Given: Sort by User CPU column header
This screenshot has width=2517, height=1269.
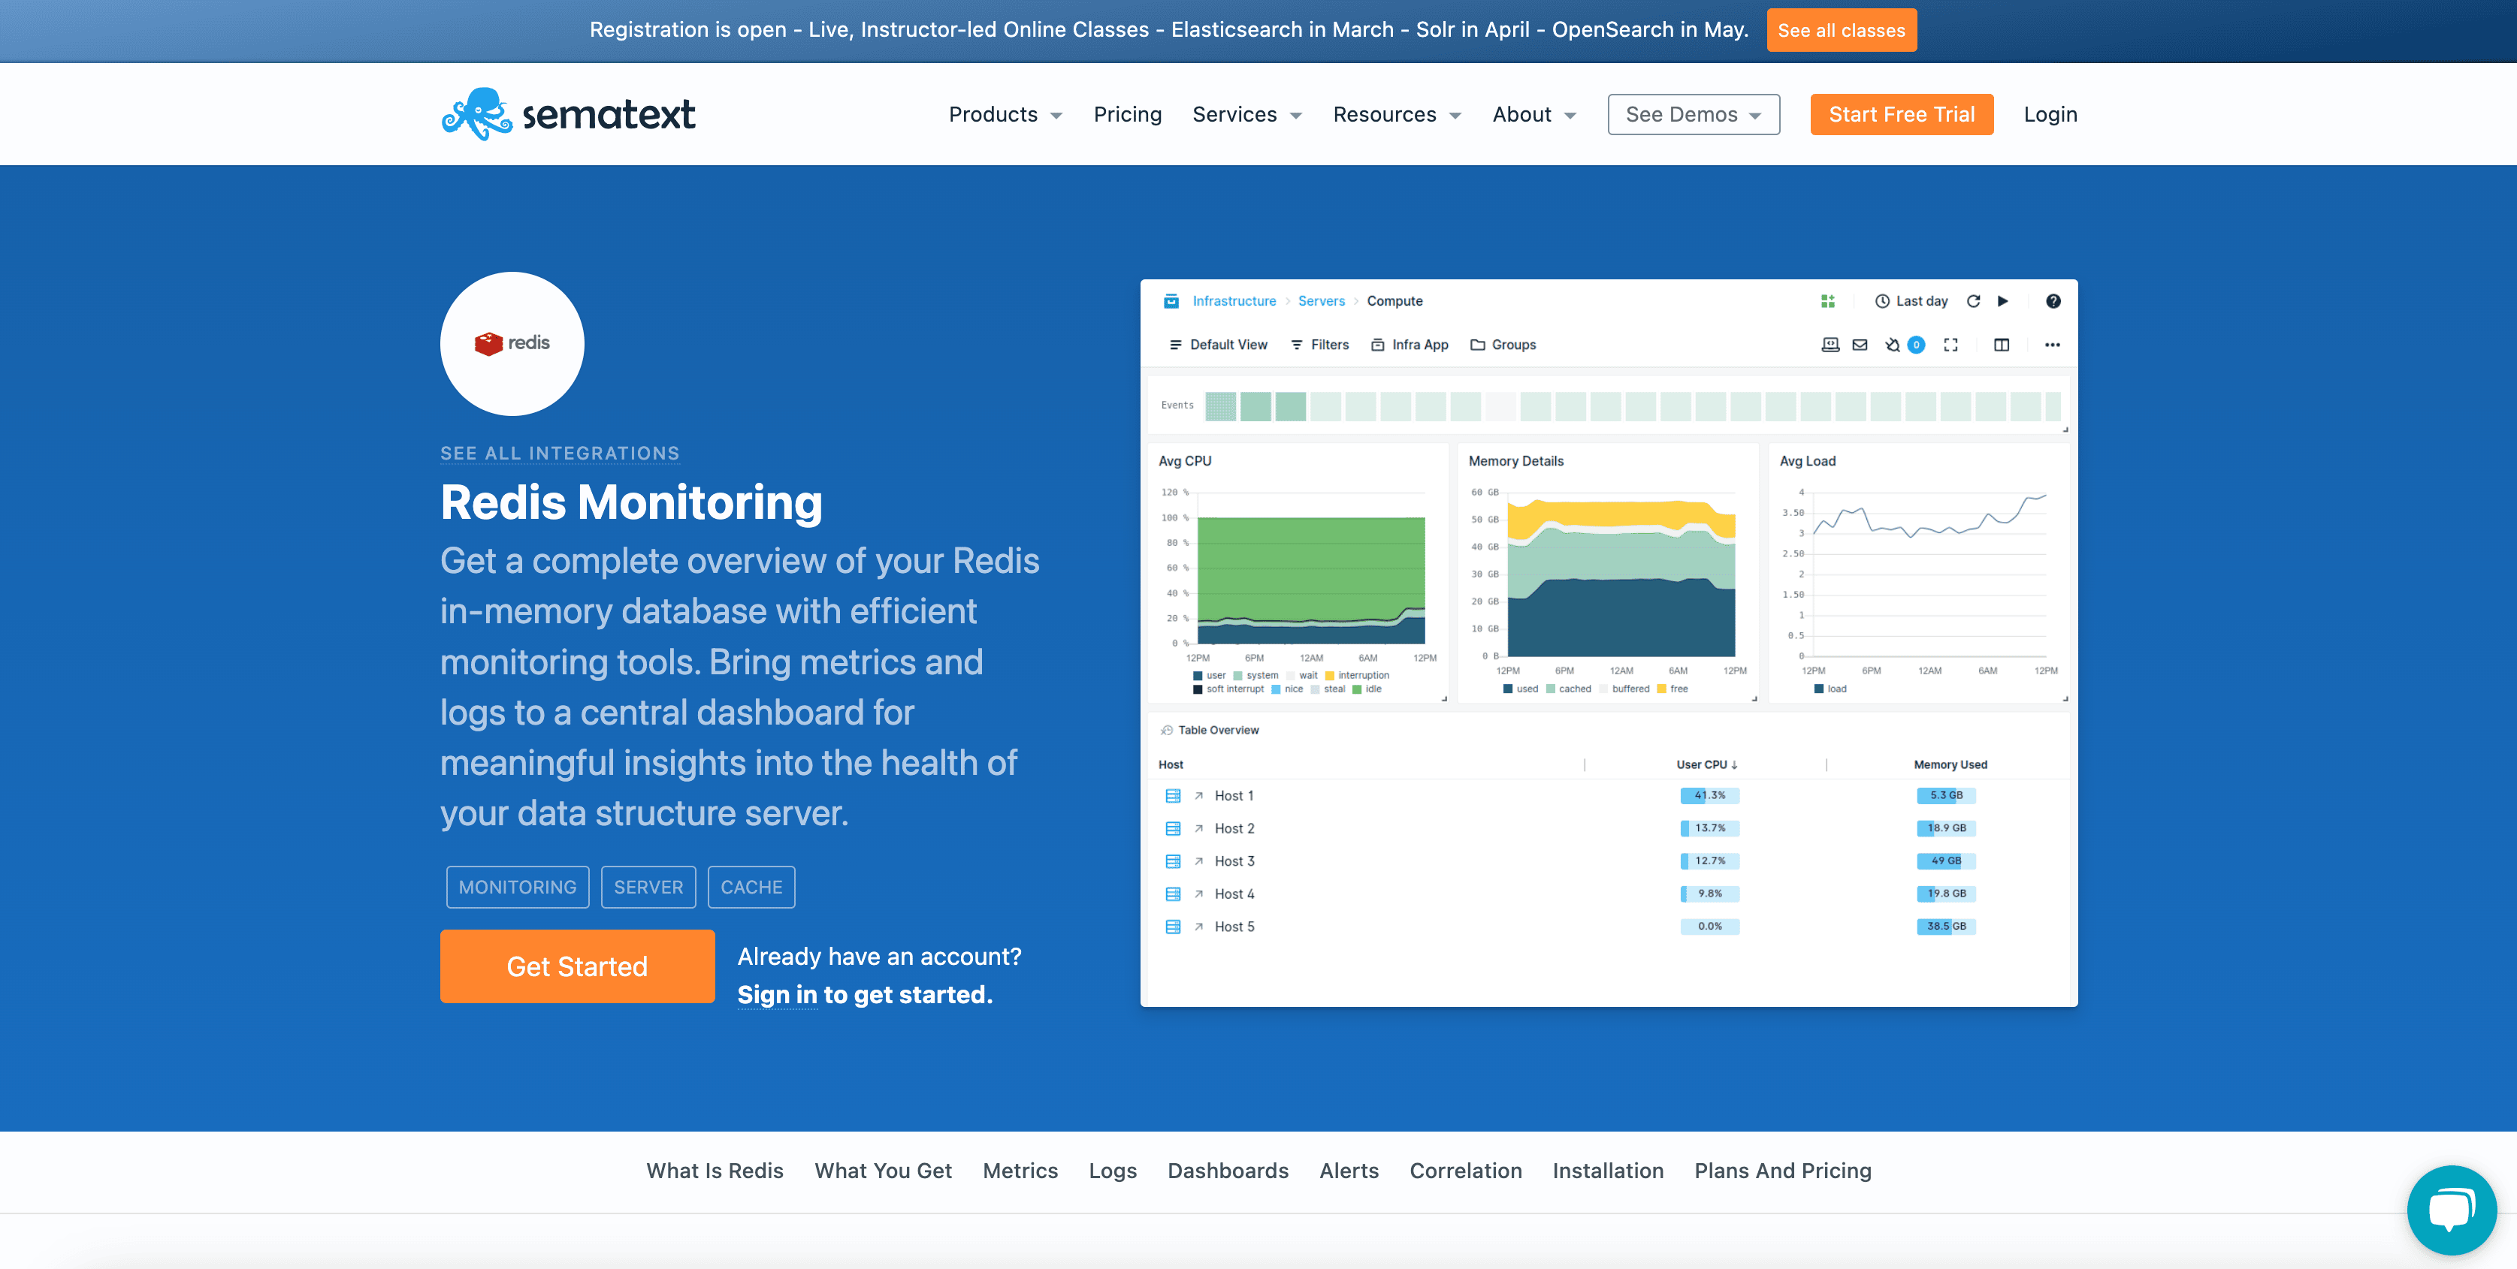Looking at the screenshot, I should (1706, 764).
